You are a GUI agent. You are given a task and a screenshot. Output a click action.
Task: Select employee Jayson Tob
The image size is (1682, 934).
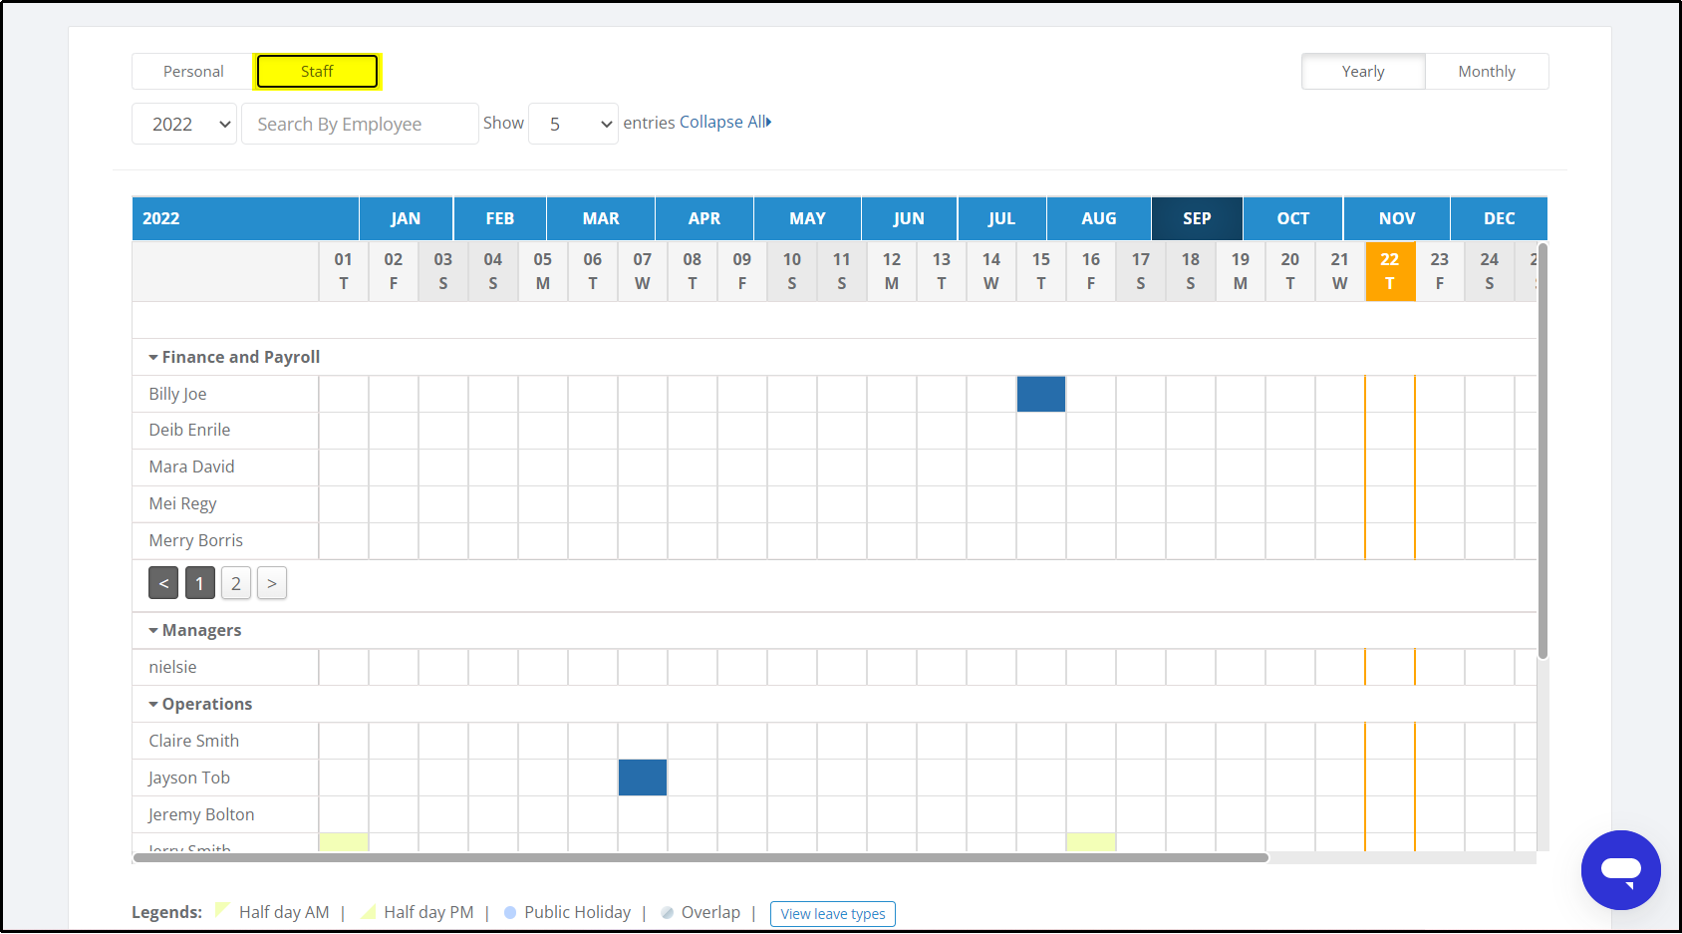188,778
